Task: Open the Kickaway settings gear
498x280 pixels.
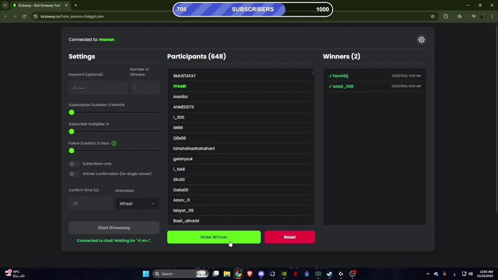Action: (421, 40)
